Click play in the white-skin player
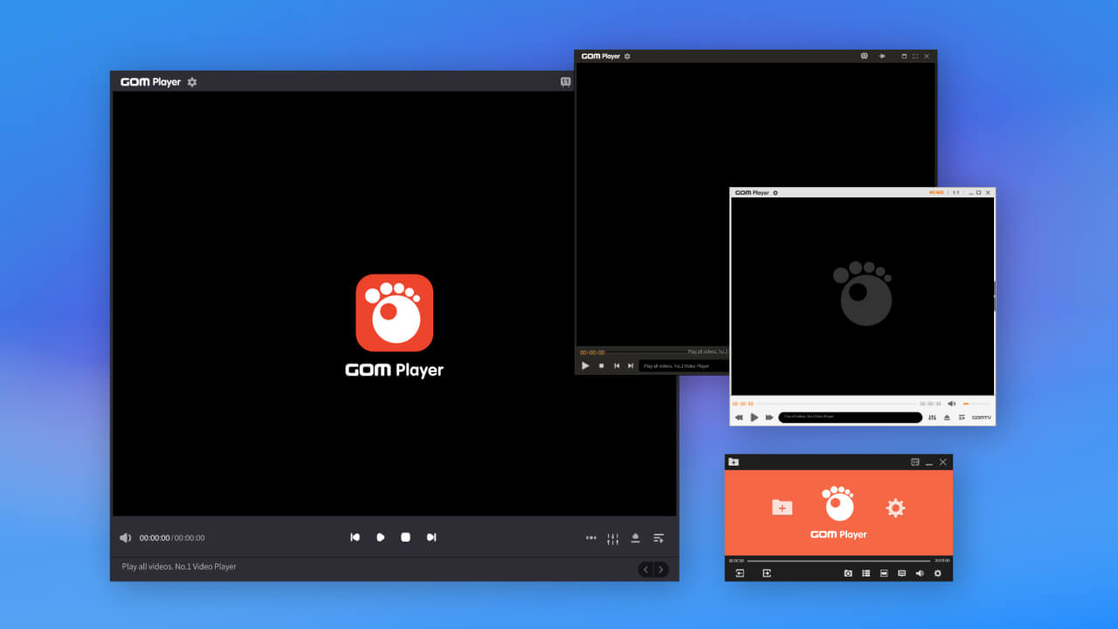The height and width of the screenshot is (629, 1118). (755, 418)
